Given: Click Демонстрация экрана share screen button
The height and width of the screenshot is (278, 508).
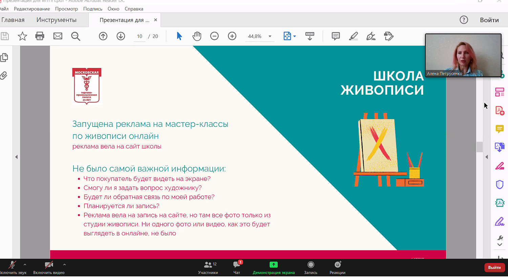Looking at the screenshot, I should point(274,268).
